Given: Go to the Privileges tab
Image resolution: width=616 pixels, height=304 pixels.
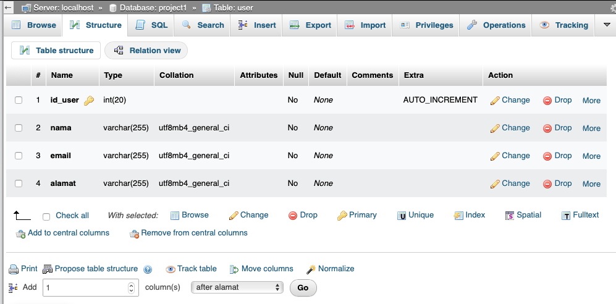Looking at the screenshot, I should [426, 25].
